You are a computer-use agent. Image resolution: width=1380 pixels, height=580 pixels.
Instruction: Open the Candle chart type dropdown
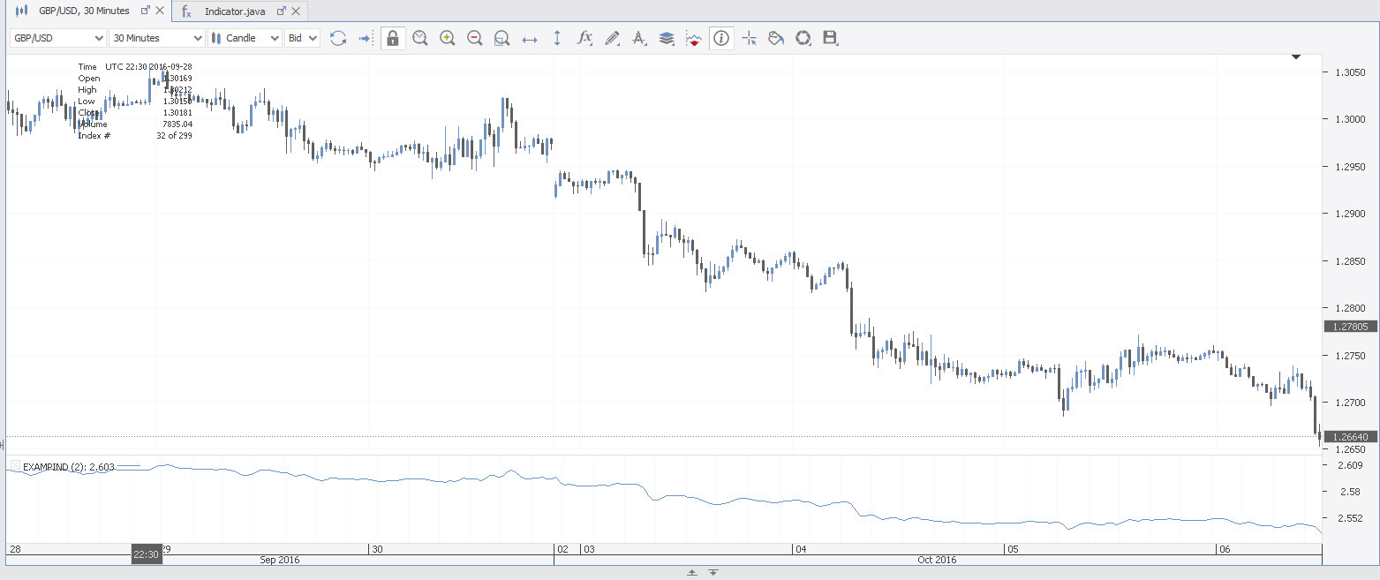(245, 38)
